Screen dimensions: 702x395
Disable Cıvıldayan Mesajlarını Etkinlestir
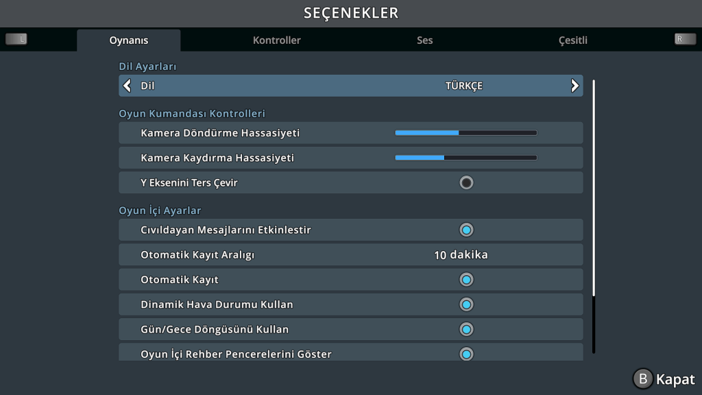(x=466, y=230)
